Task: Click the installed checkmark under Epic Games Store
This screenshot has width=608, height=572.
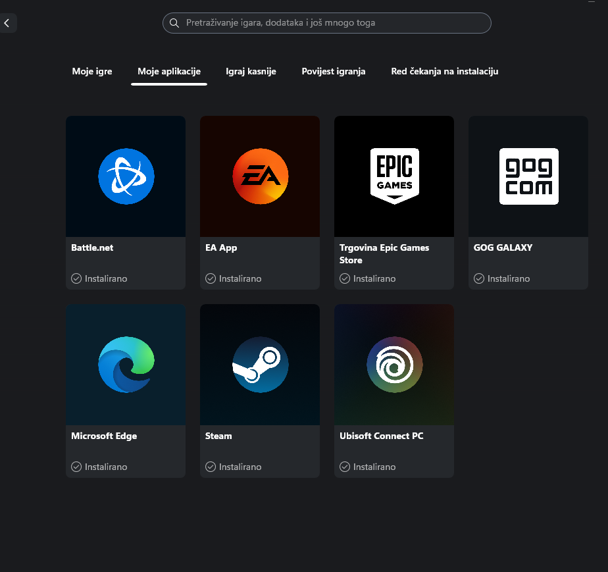Action: 345,278
